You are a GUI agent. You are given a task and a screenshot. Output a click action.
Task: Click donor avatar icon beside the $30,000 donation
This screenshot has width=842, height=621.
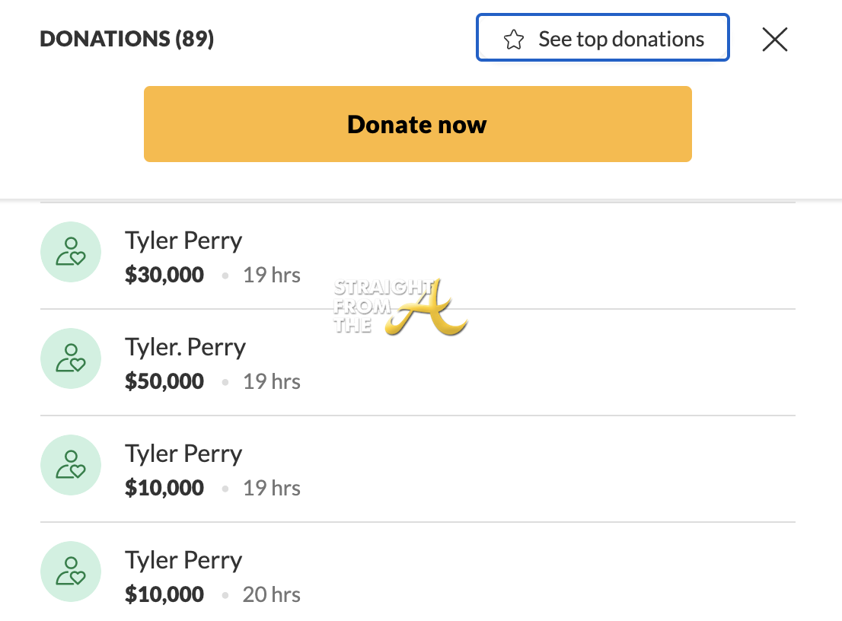click(71, 252)
